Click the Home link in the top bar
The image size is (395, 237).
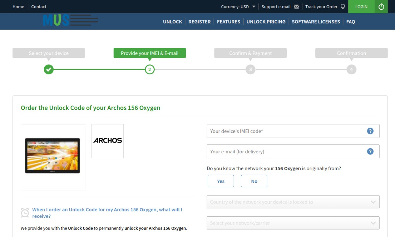[18, 6]
